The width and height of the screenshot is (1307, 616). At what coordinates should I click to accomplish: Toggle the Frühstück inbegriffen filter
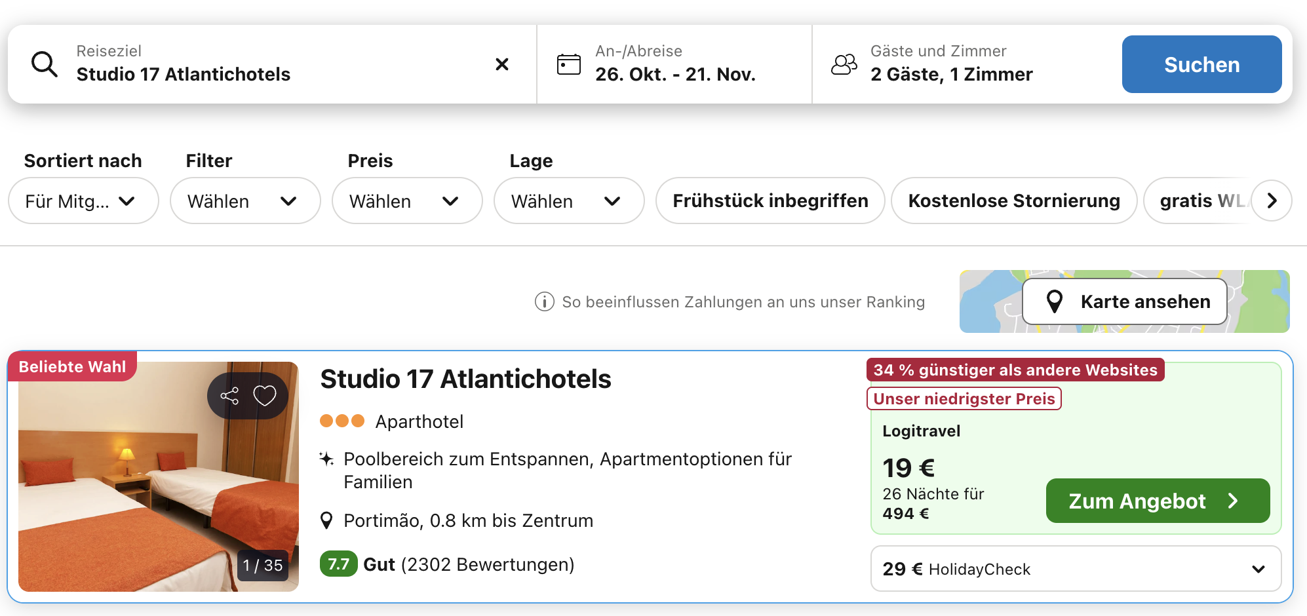coord(770,201)
